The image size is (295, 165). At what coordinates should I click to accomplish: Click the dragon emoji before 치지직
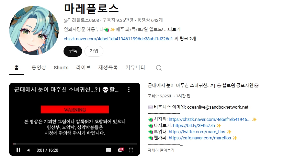150,120
